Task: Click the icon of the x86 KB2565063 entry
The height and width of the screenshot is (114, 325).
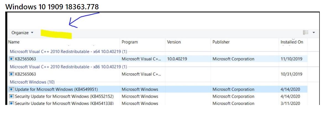Action: [x=11, y=74]
